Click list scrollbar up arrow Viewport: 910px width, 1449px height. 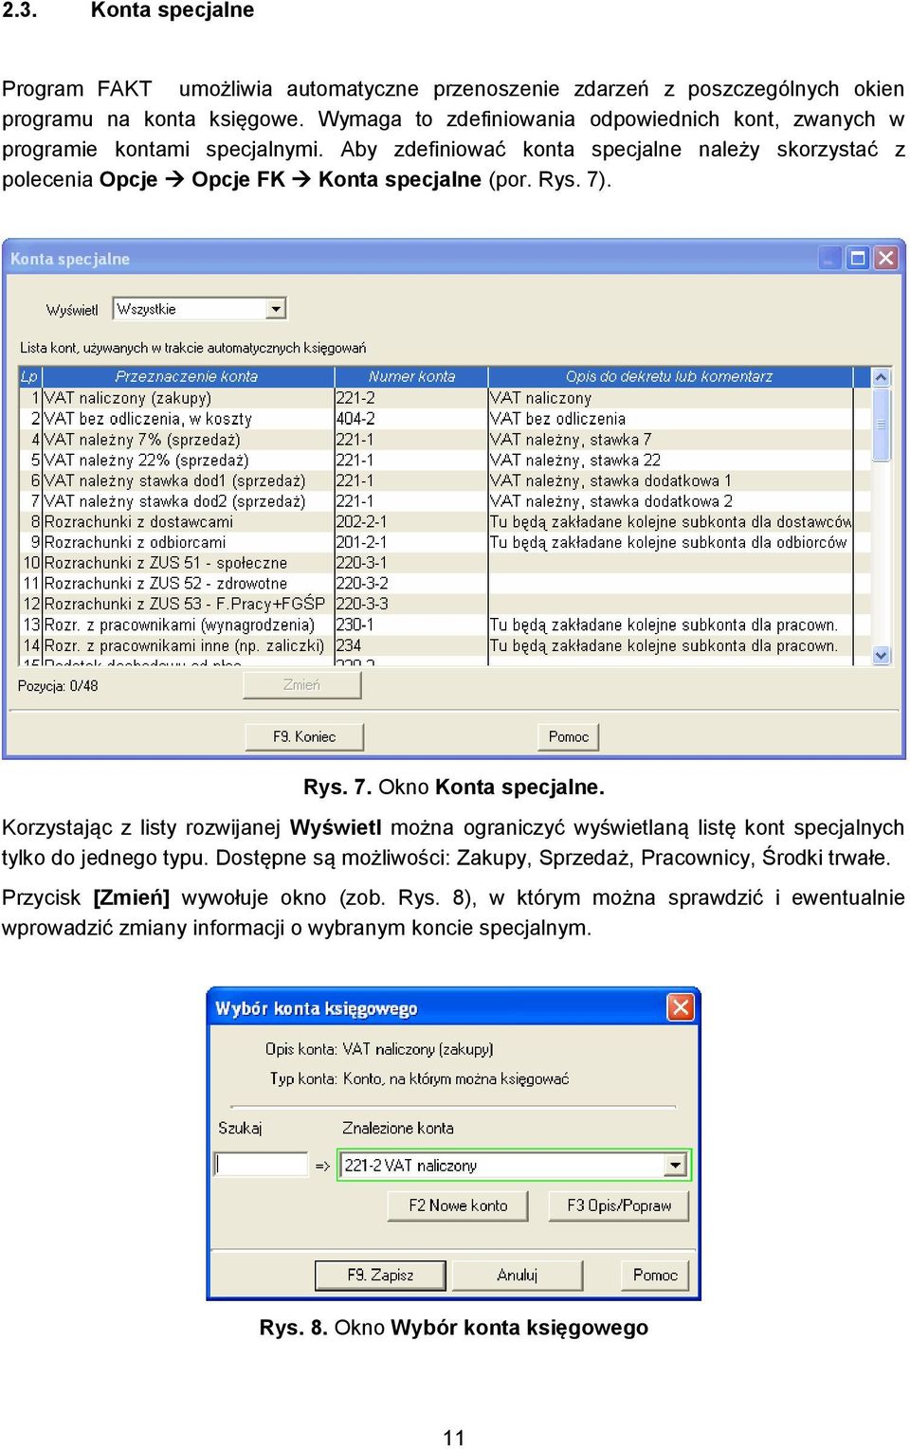click(x=882, y=377)
